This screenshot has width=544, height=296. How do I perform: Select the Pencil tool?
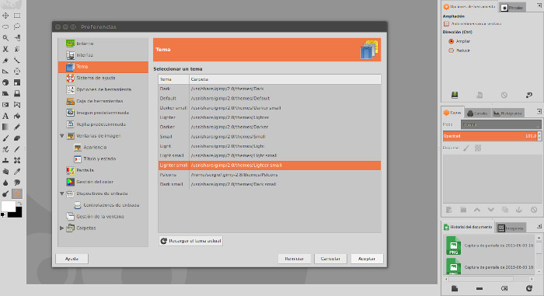(x=17, y=127)
